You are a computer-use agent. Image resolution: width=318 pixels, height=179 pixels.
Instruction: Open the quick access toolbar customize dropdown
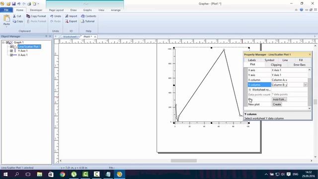[38, 3]
